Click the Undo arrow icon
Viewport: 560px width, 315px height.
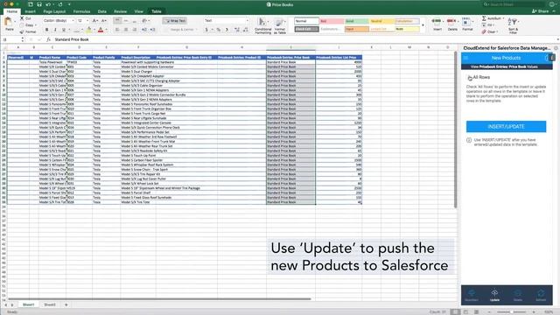coord(49,4)
